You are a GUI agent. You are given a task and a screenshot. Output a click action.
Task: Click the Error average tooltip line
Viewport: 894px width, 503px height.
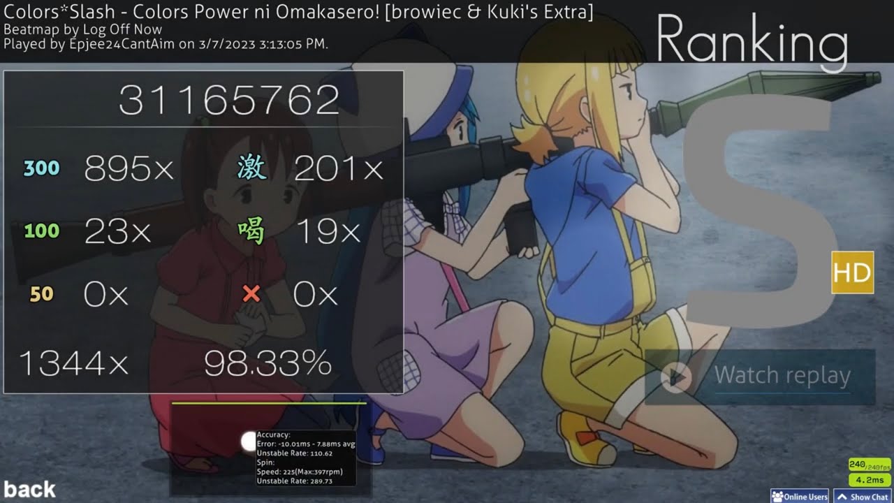point(306,444)
